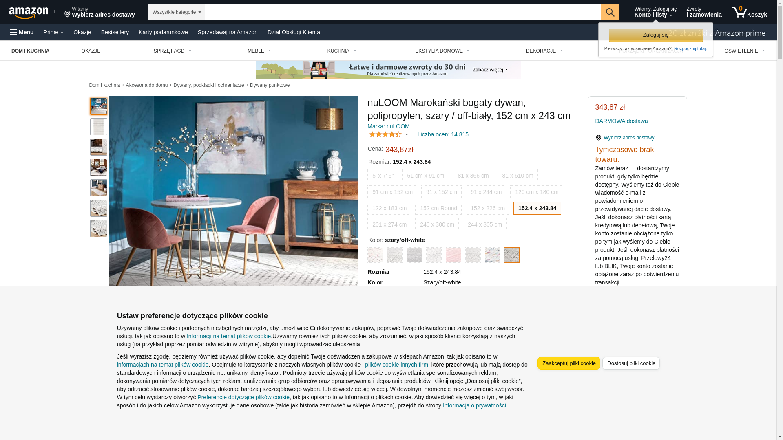Select size option 91 x 244 cm
783x440 pixels.
coord(486,192)
